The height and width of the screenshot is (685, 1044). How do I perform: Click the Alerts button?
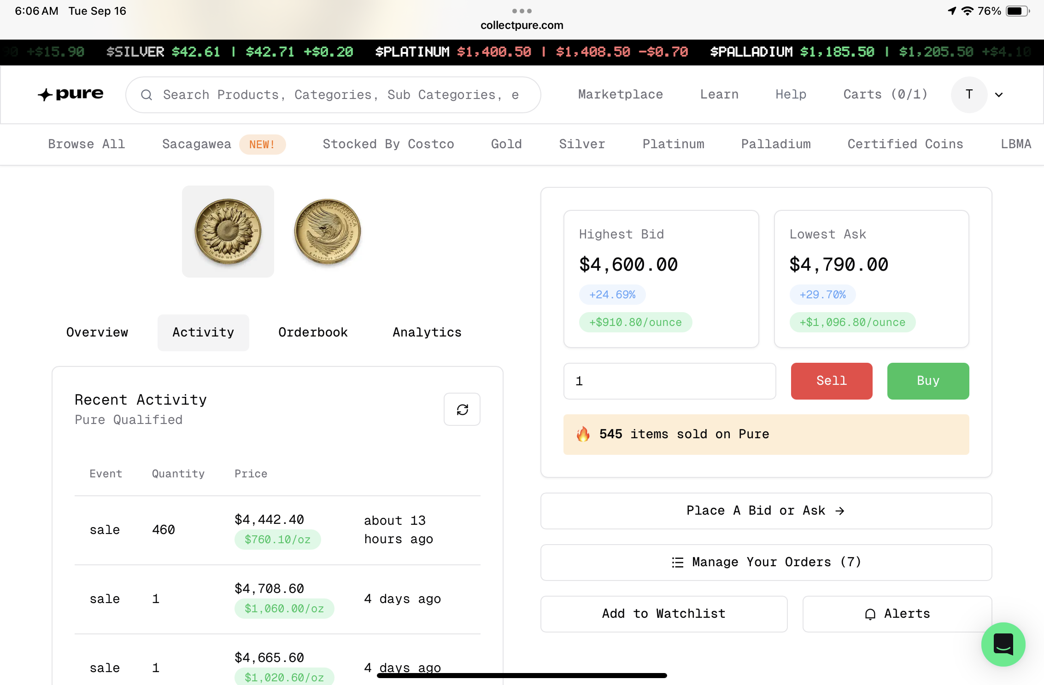tap(897, 614)
